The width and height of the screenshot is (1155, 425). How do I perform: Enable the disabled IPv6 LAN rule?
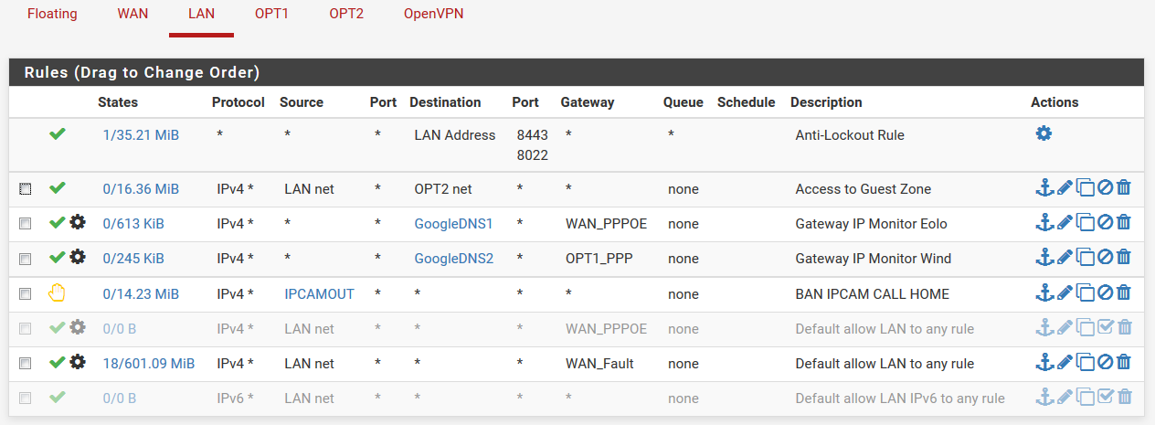coord(1105,398)
